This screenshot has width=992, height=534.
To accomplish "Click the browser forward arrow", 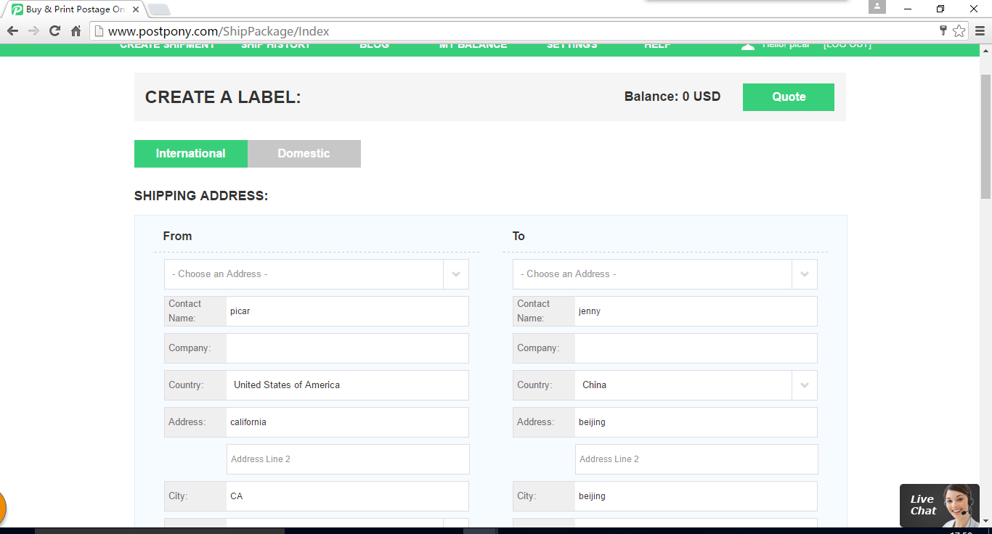I will pyautogui.click(x=33, y=31).
